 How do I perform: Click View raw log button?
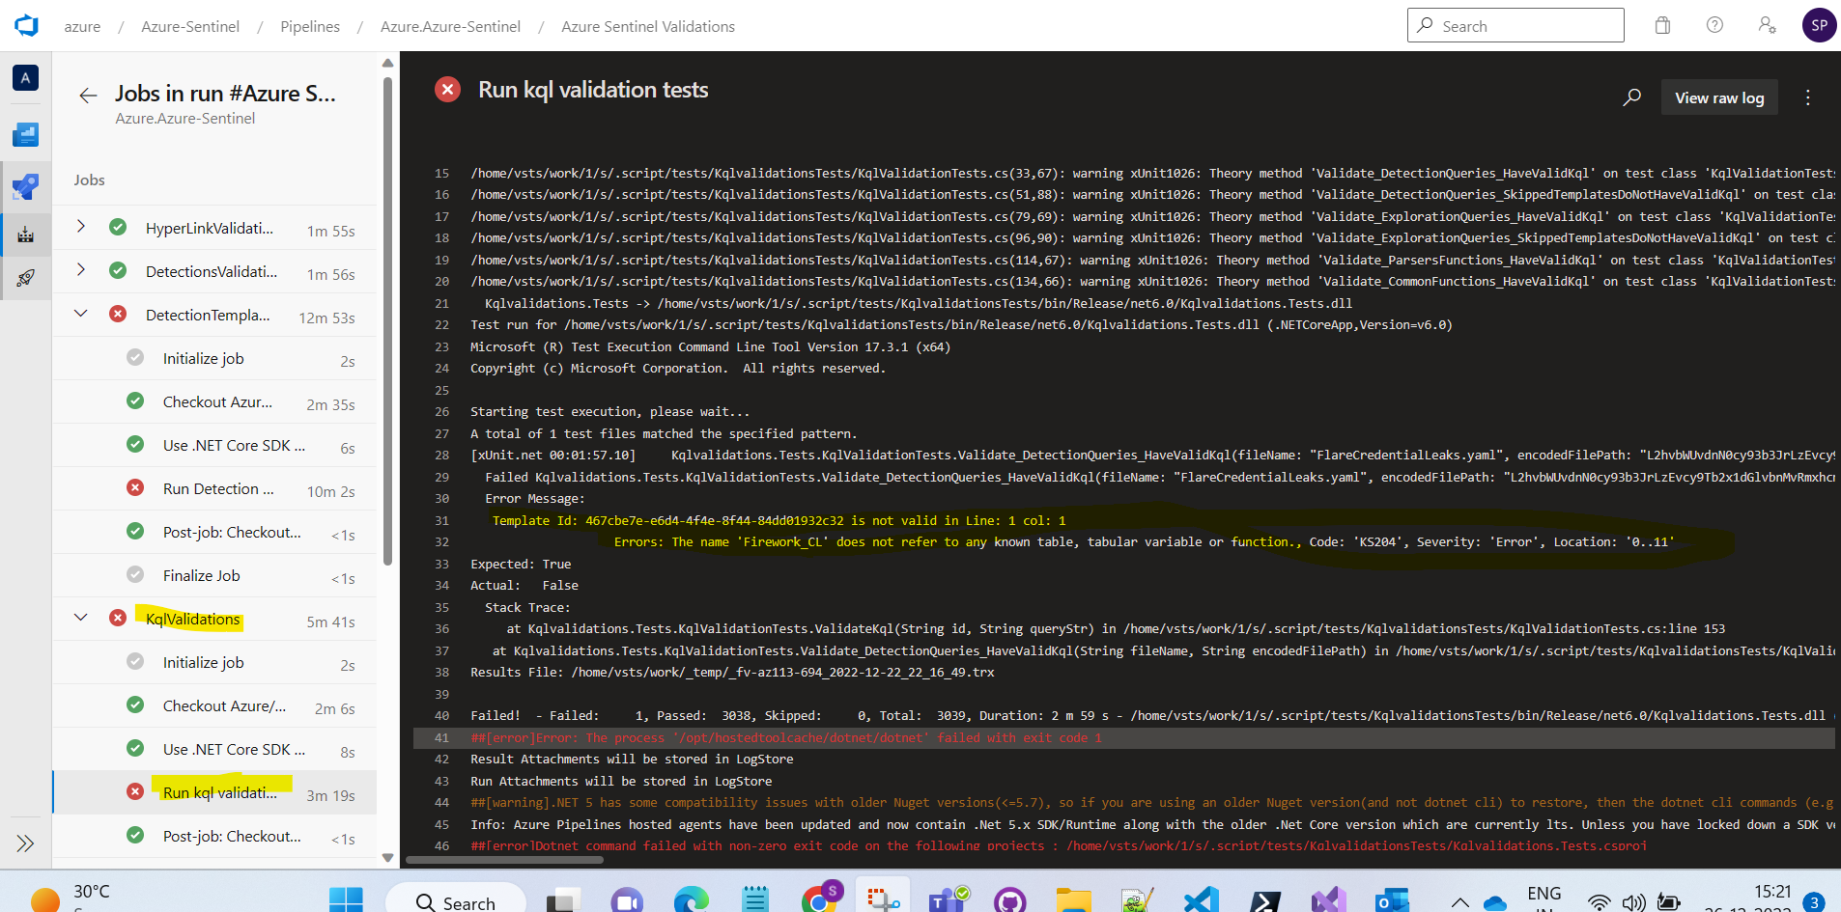(x=1719, y=97)
